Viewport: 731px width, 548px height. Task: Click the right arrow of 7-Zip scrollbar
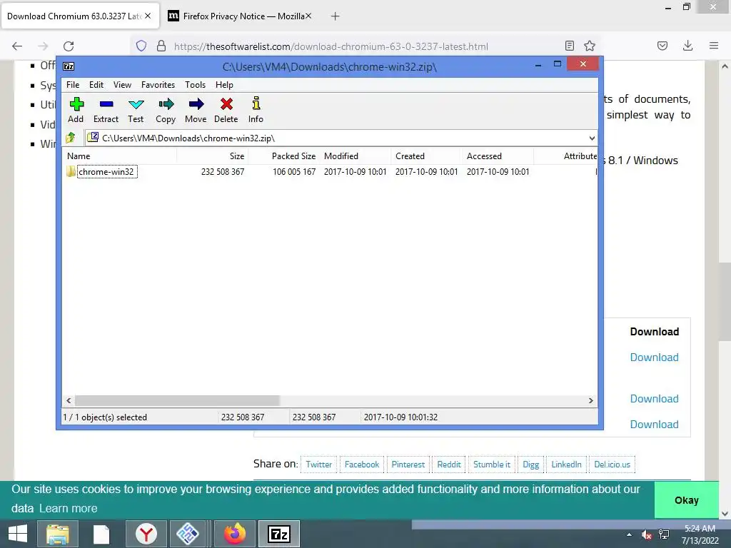[590, 400]
